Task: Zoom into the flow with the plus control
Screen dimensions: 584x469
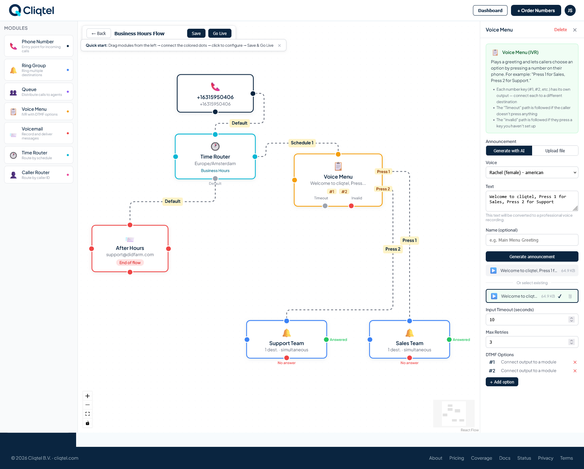Action: tap(87, 396)
